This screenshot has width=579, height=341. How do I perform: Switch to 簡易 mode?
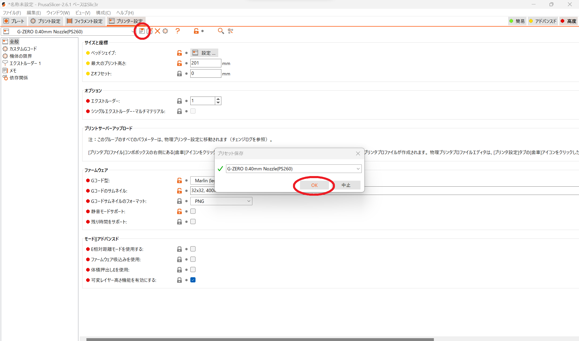[517, 21]
